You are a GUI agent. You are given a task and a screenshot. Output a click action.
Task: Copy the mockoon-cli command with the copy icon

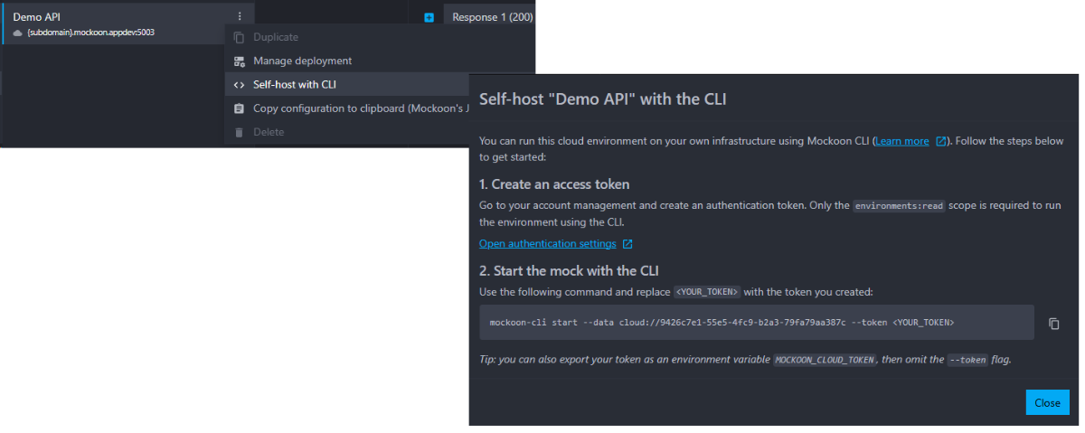point(1053,324)
